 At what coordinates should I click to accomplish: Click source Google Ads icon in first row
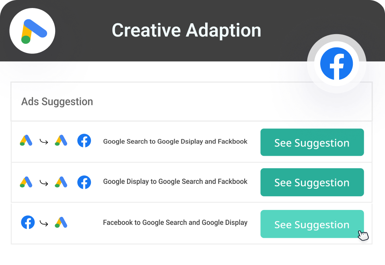[26, 141]
